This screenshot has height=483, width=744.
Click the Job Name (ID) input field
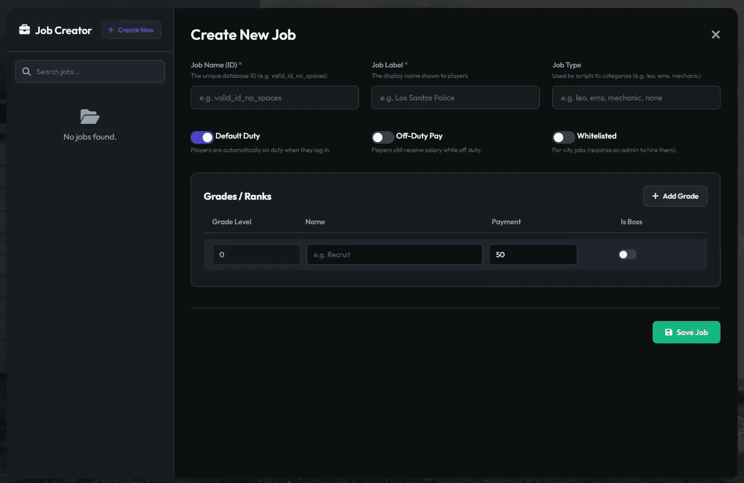(x=274, y=97)
